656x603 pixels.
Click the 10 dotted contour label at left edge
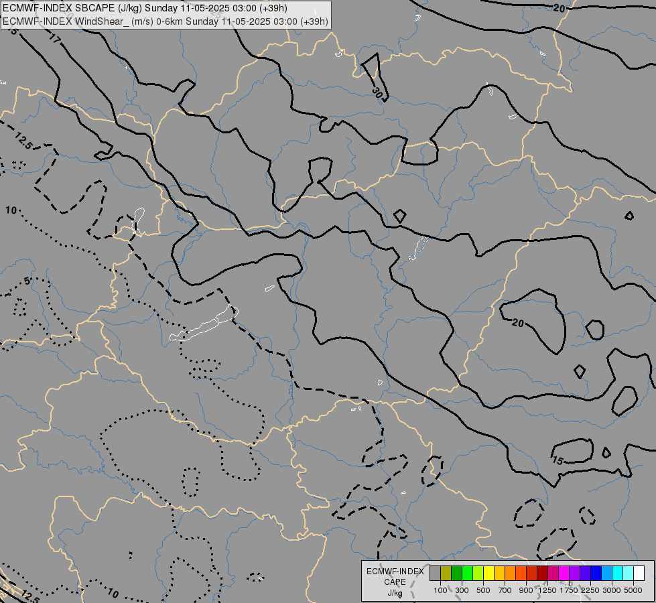point(11,210)
